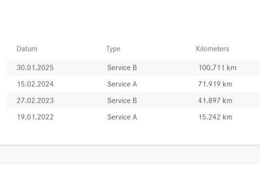Click Service A in the 2022 row

coord(122,117)
